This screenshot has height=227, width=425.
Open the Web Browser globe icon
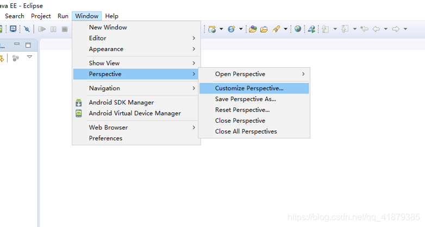pos(298,29)
